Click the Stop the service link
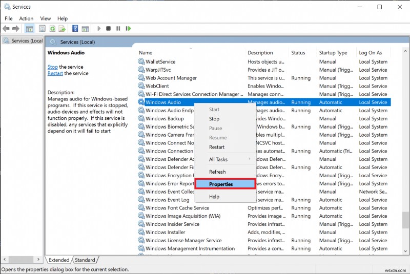Viewport: 410px width, 274px height. (52, 67)
